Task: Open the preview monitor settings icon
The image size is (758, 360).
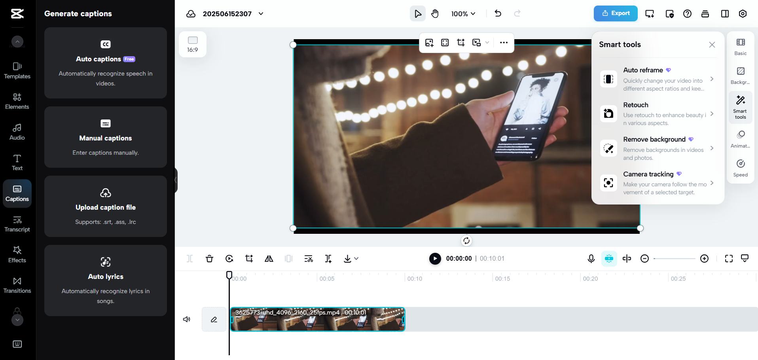Action: (x=650, y=14)
